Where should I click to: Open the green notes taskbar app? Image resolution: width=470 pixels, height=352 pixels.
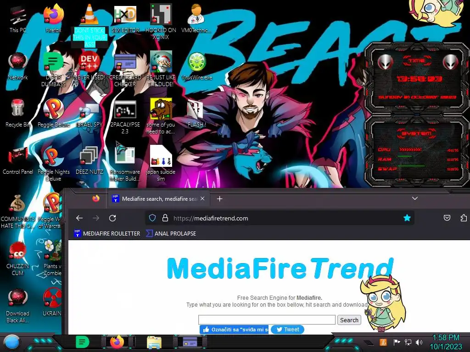pyautogui.click(x=83, y=342)
